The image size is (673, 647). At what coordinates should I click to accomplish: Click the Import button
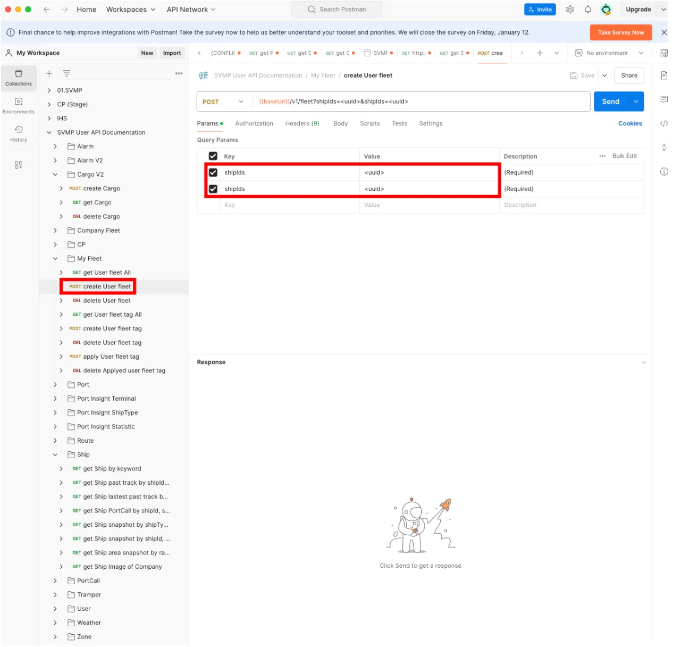[x=172, y=53]
